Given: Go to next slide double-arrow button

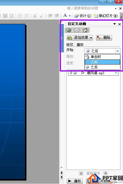Looking at the screenshot, I should [61, 177].
